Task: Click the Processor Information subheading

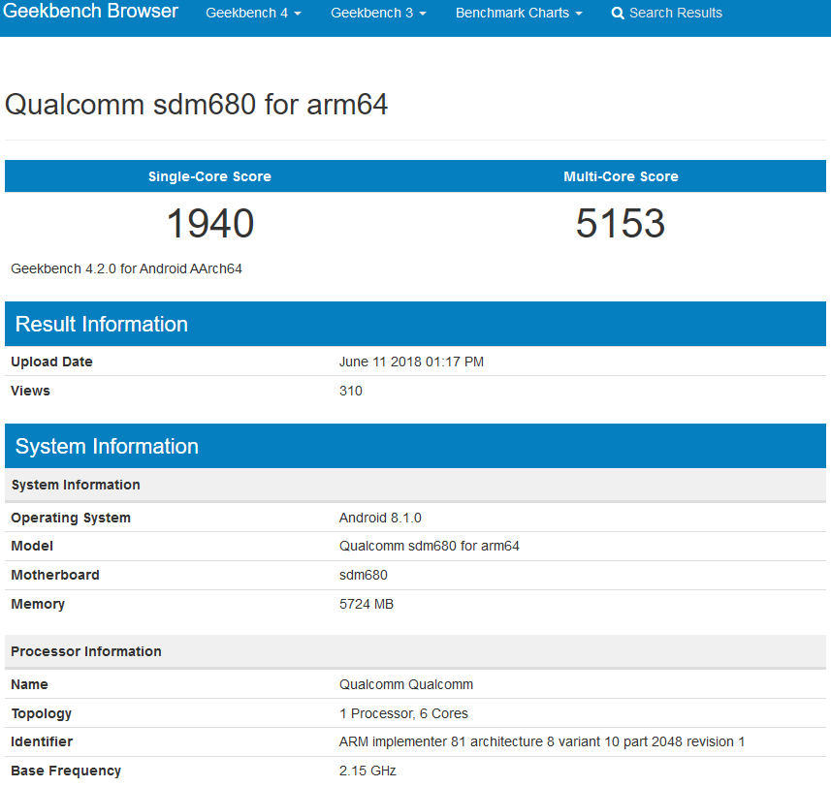Action: tap(86, 651)
